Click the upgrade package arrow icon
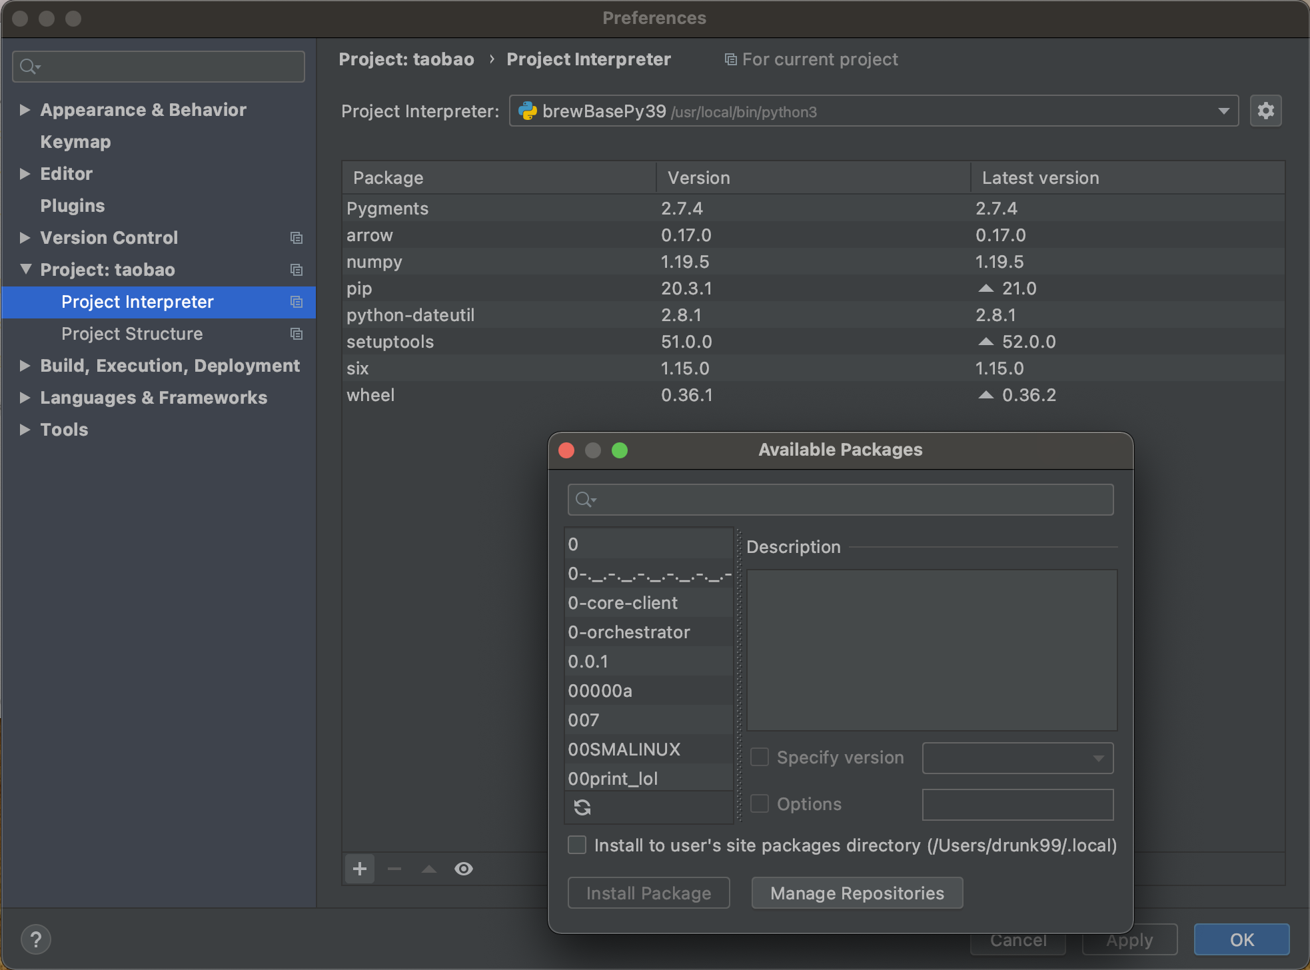1310x970 pixels. (x=429, y=869)
